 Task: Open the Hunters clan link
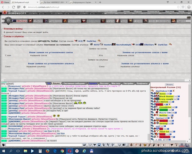tap(108, 45)
